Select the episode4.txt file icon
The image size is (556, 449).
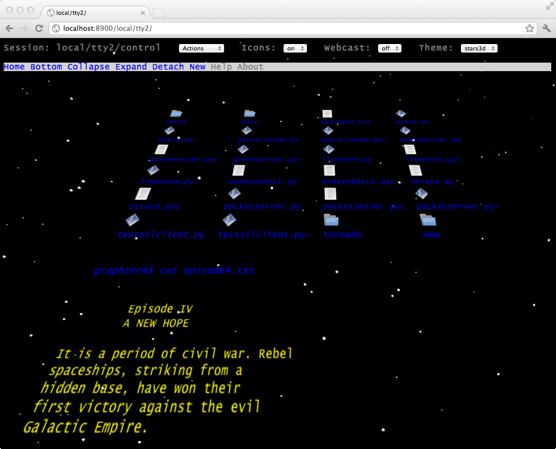coord(327,113)
